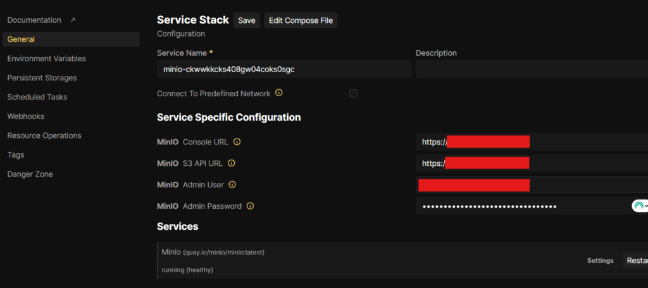Click the MinIO S3 API URL field
The image size is (648, 288).
click(x=532, y=163)
